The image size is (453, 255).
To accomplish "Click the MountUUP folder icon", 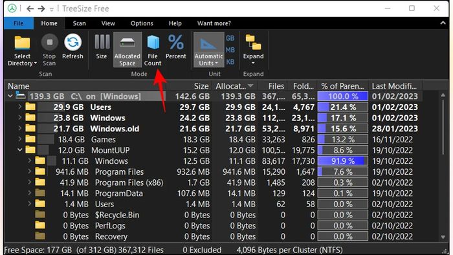I will click(x=30, y=150).
